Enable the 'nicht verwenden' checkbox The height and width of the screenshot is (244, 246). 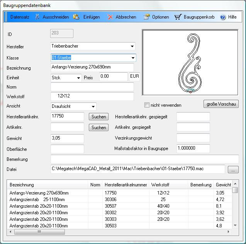point(147,105)
